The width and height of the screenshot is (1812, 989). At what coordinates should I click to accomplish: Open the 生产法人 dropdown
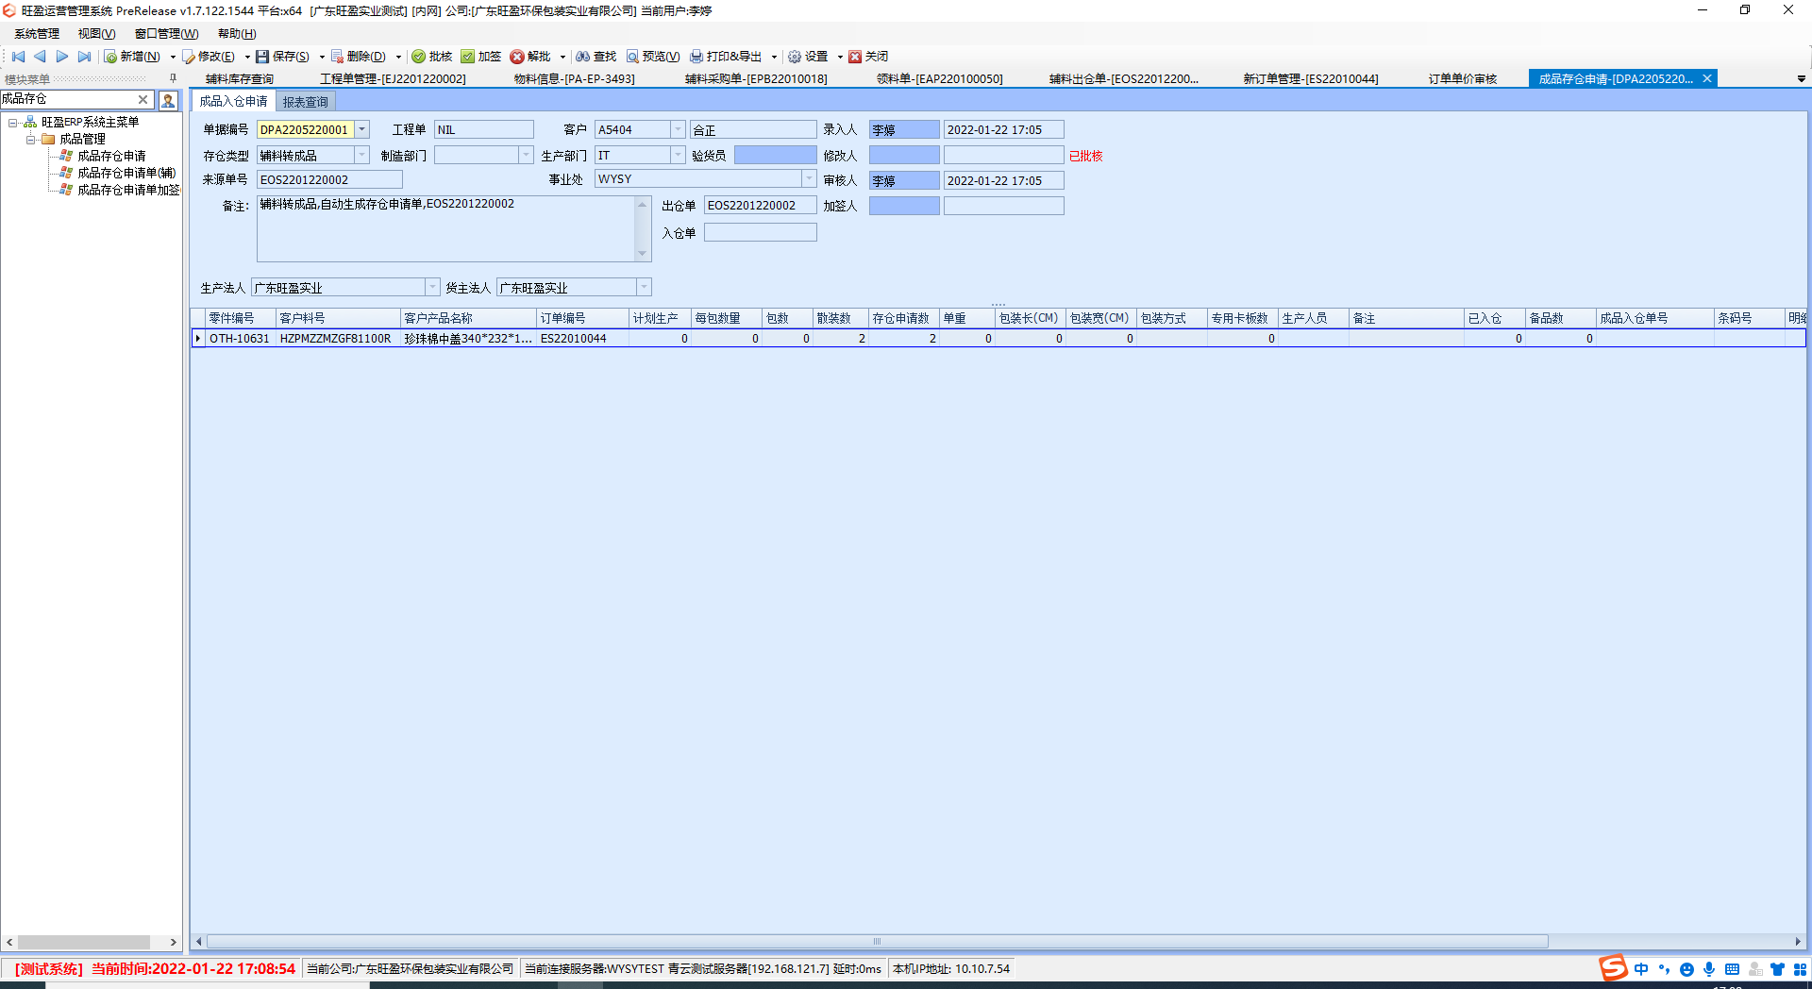click(433, 287)
